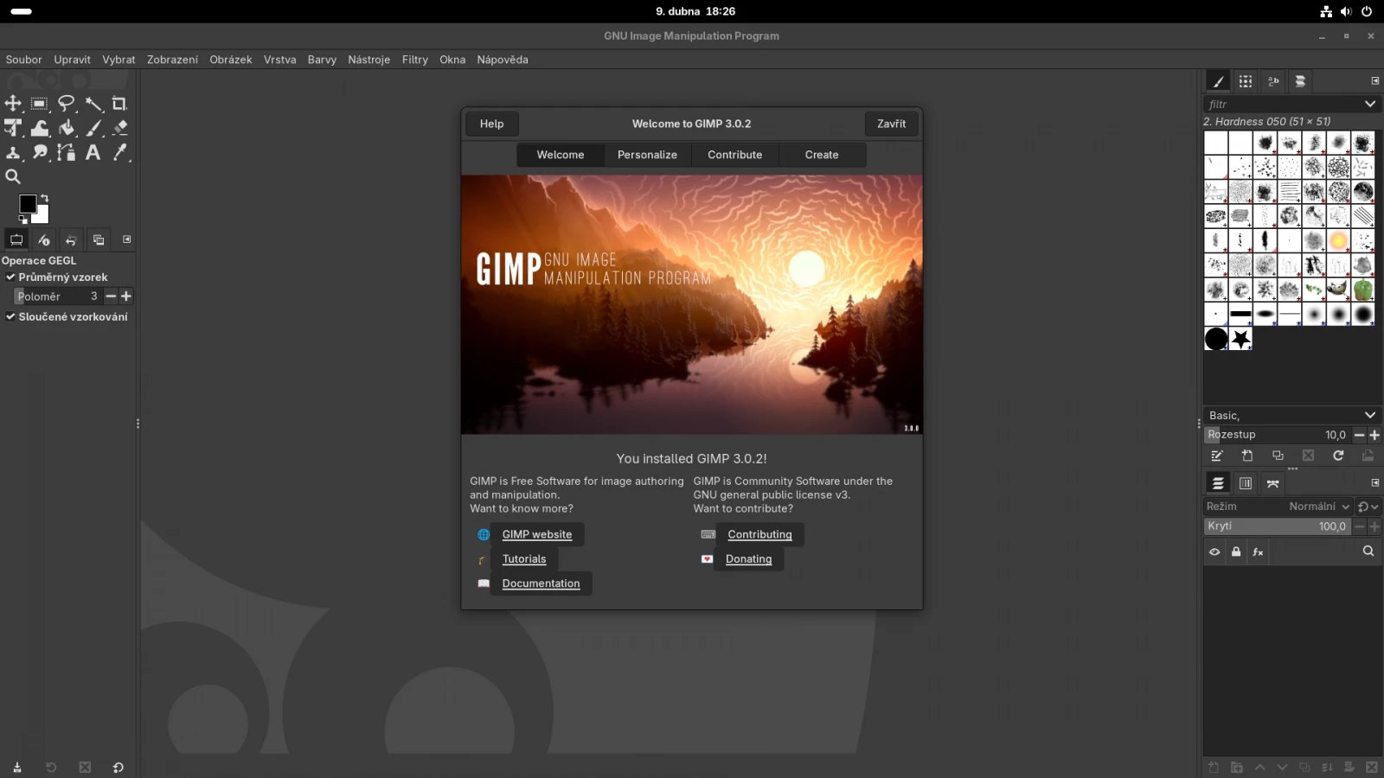Viewport: 1384px width, 778px height.
Task: Open the Režim Normální blend mode dropdown
Action: coord(1278,507)
